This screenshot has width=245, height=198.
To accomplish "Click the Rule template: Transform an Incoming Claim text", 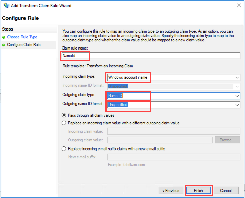I will [x=98, y=66].
